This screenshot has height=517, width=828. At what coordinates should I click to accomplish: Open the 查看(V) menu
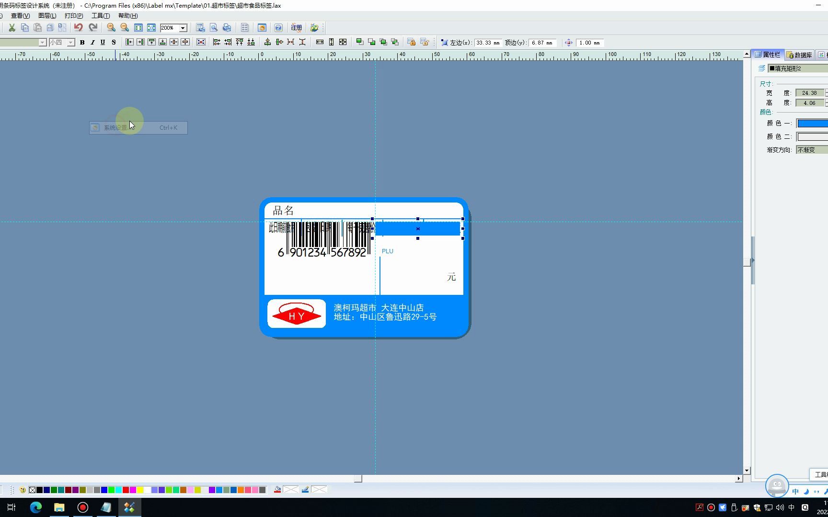20,16
